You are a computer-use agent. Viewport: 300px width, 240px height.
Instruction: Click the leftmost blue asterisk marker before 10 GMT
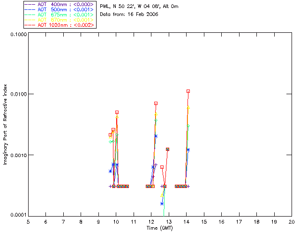pos(111,171)
